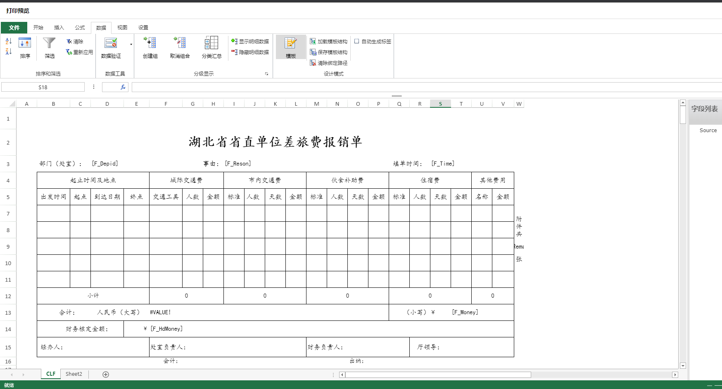Click the 取消组合 ungroup icon
The height and width of the screenshot is (389, 722).
[x=180, y=48]
